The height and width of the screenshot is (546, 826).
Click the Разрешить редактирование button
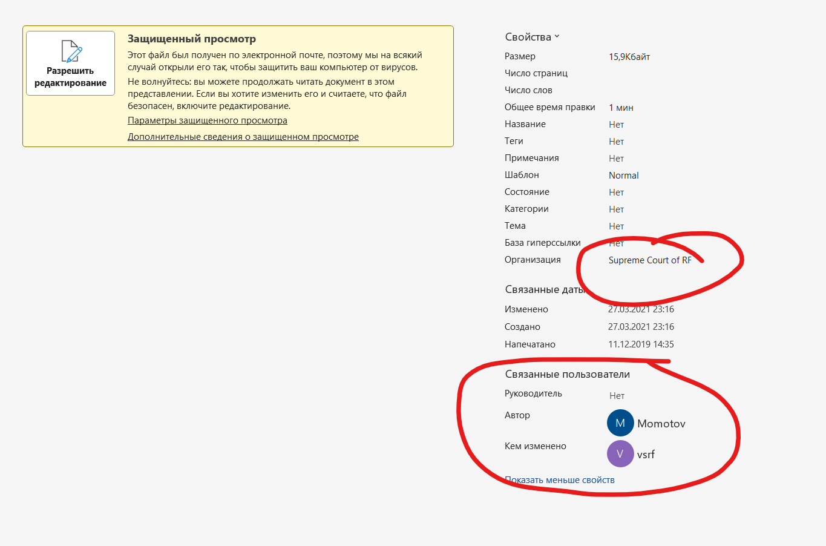point(70,64)
